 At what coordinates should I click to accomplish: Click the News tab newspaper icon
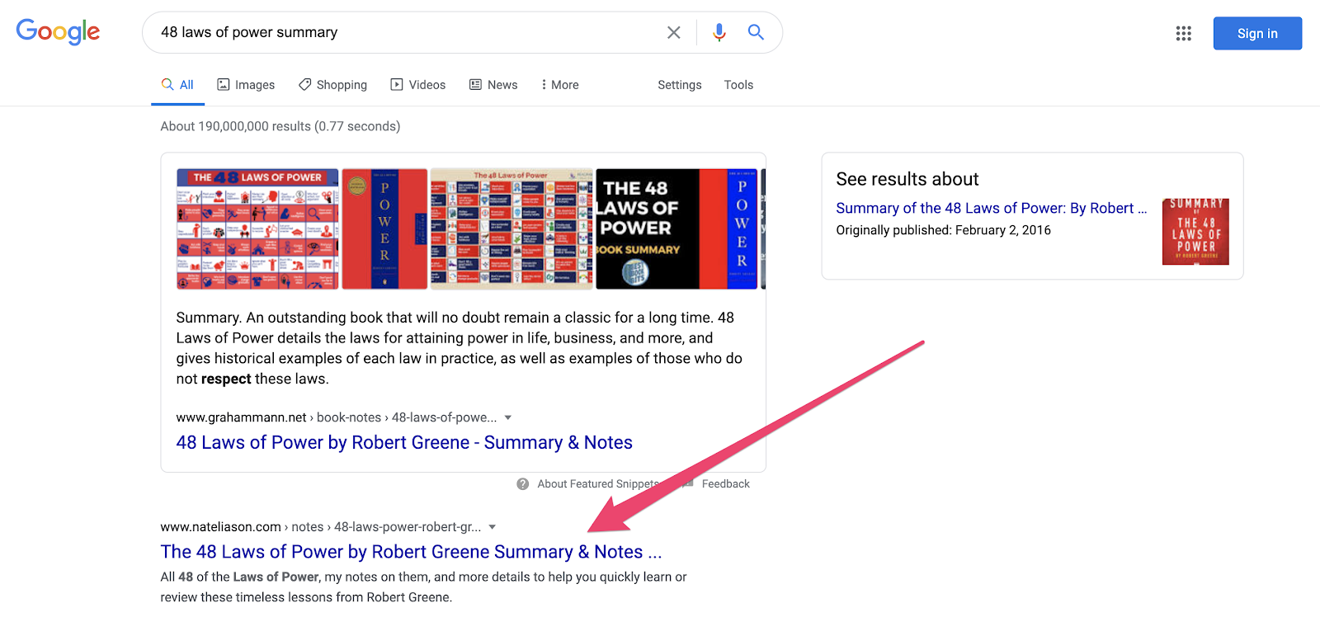pyautogui.click(x=476, y=84)
